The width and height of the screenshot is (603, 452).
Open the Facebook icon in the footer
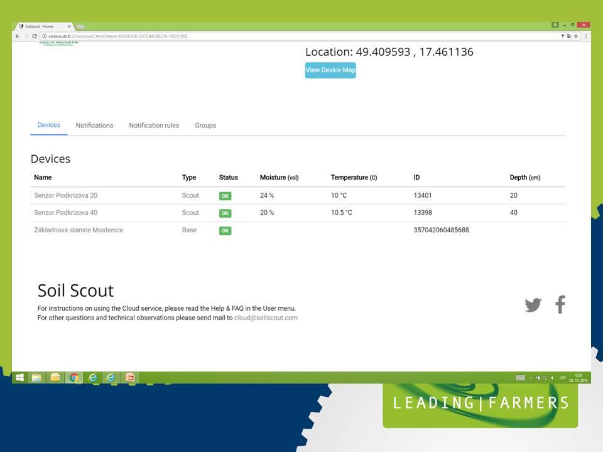click(x=560, y=304)
